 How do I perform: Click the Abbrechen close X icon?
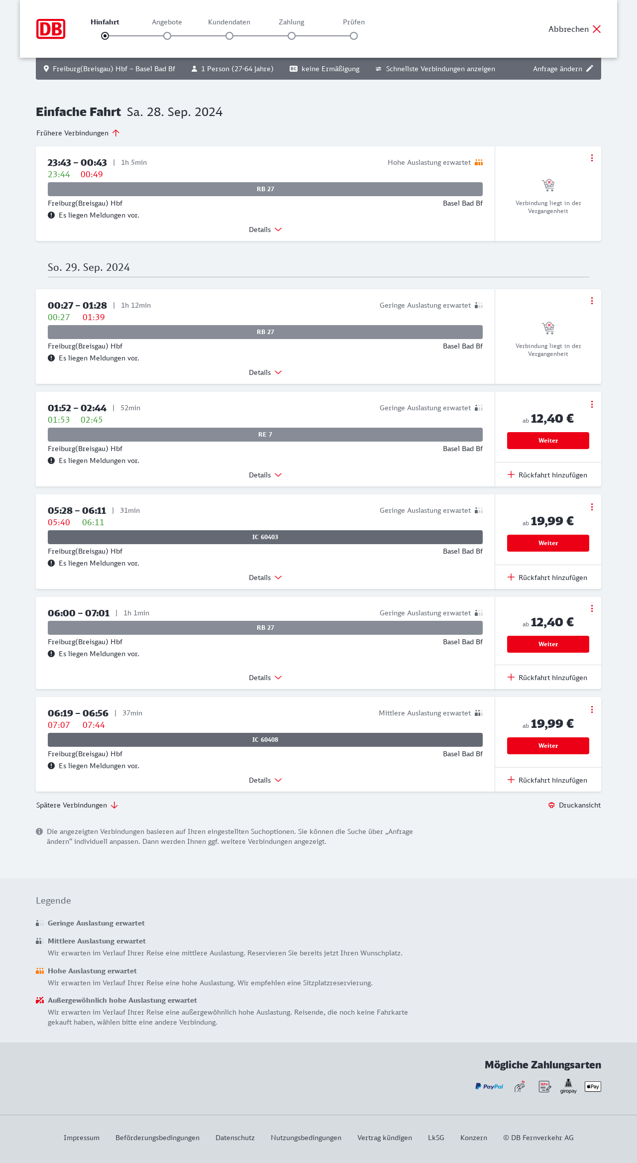coord(597,29)
